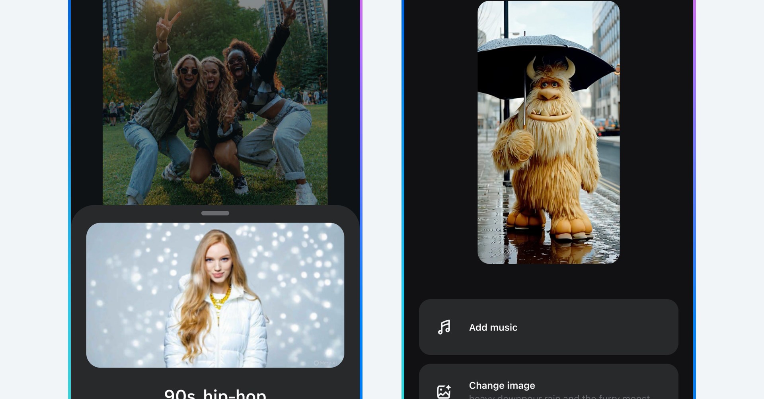The width and height of the screenshot is (764, 399).
Task: Tap the friends group photo on the left screen
Action: (x=215, y=99)
